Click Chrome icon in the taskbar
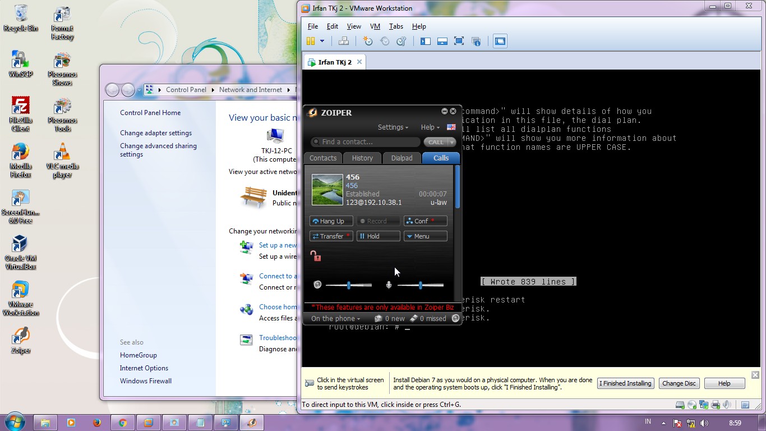The width and height of the screenshot is (766, 431). point(123,423)
